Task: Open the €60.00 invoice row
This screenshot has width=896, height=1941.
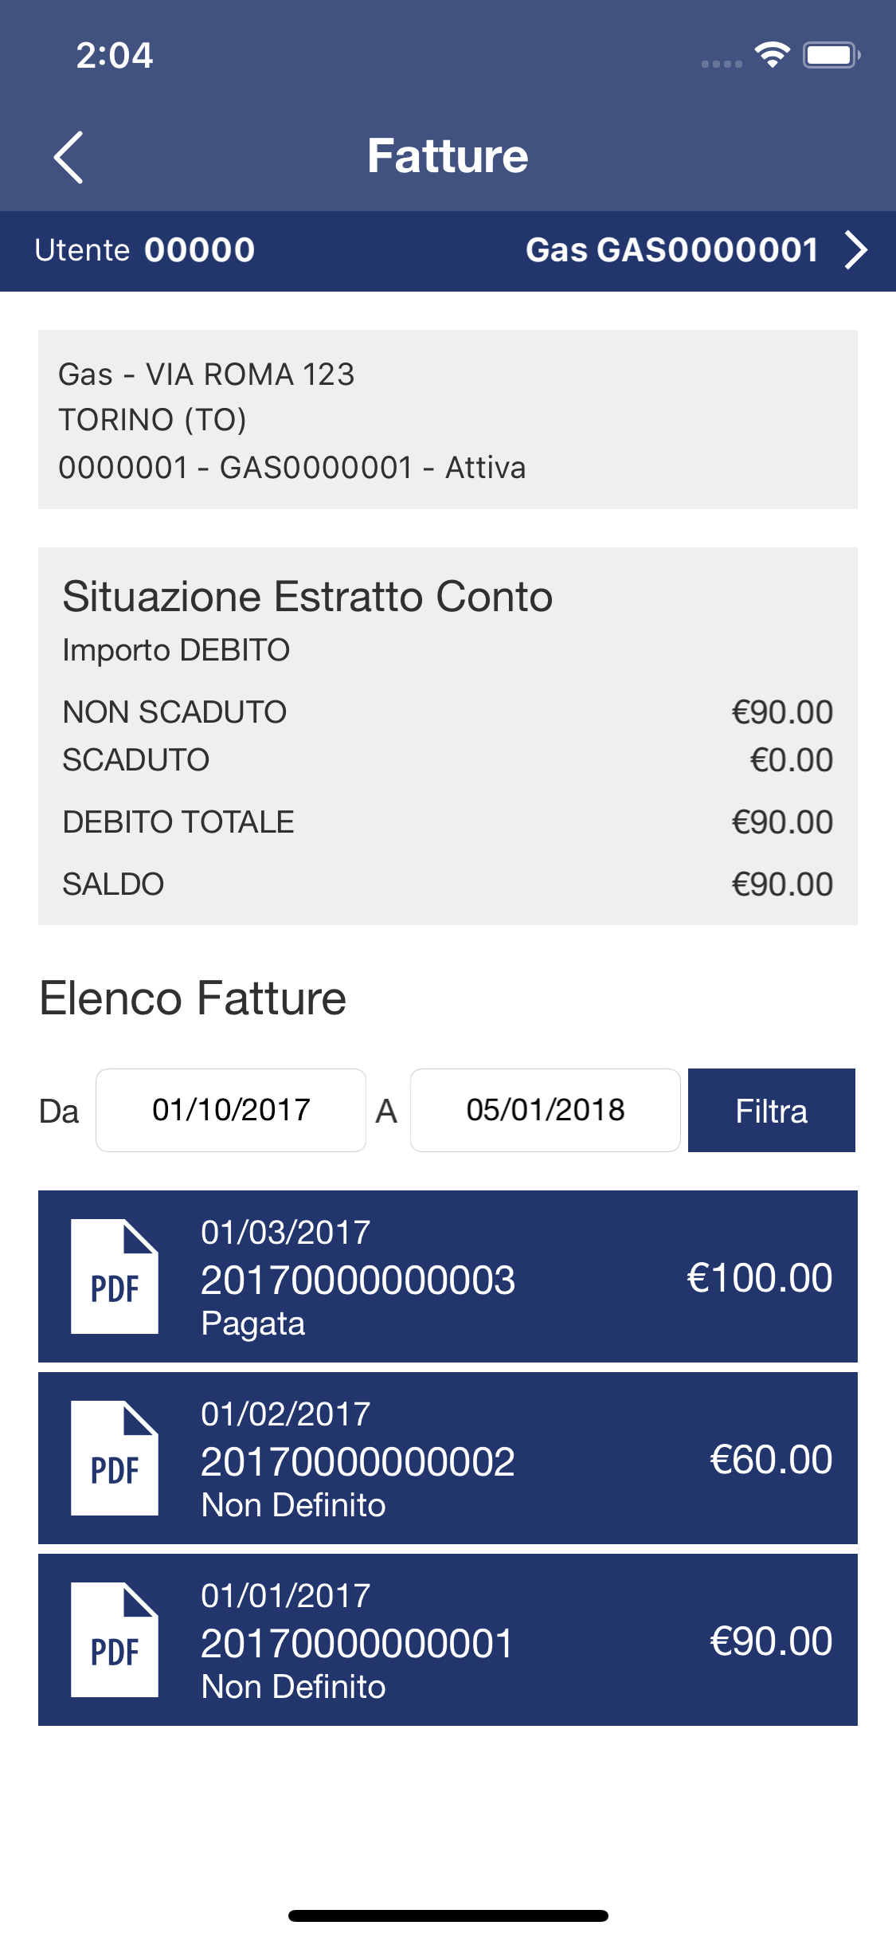Action: click(x=448, y=1458)
